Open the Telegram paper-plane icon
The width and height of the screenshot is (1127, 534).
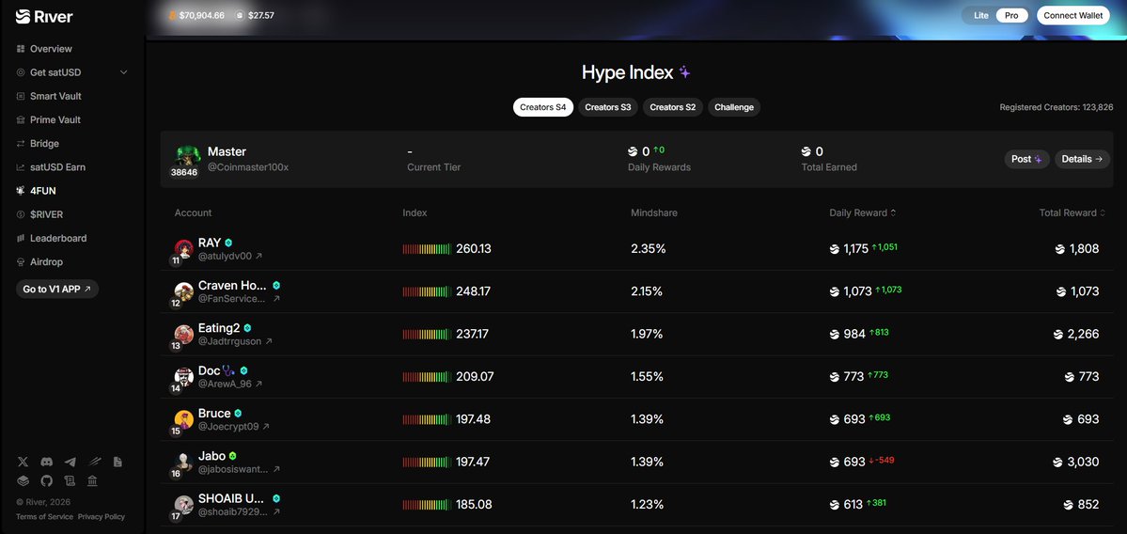click(70, 462)
